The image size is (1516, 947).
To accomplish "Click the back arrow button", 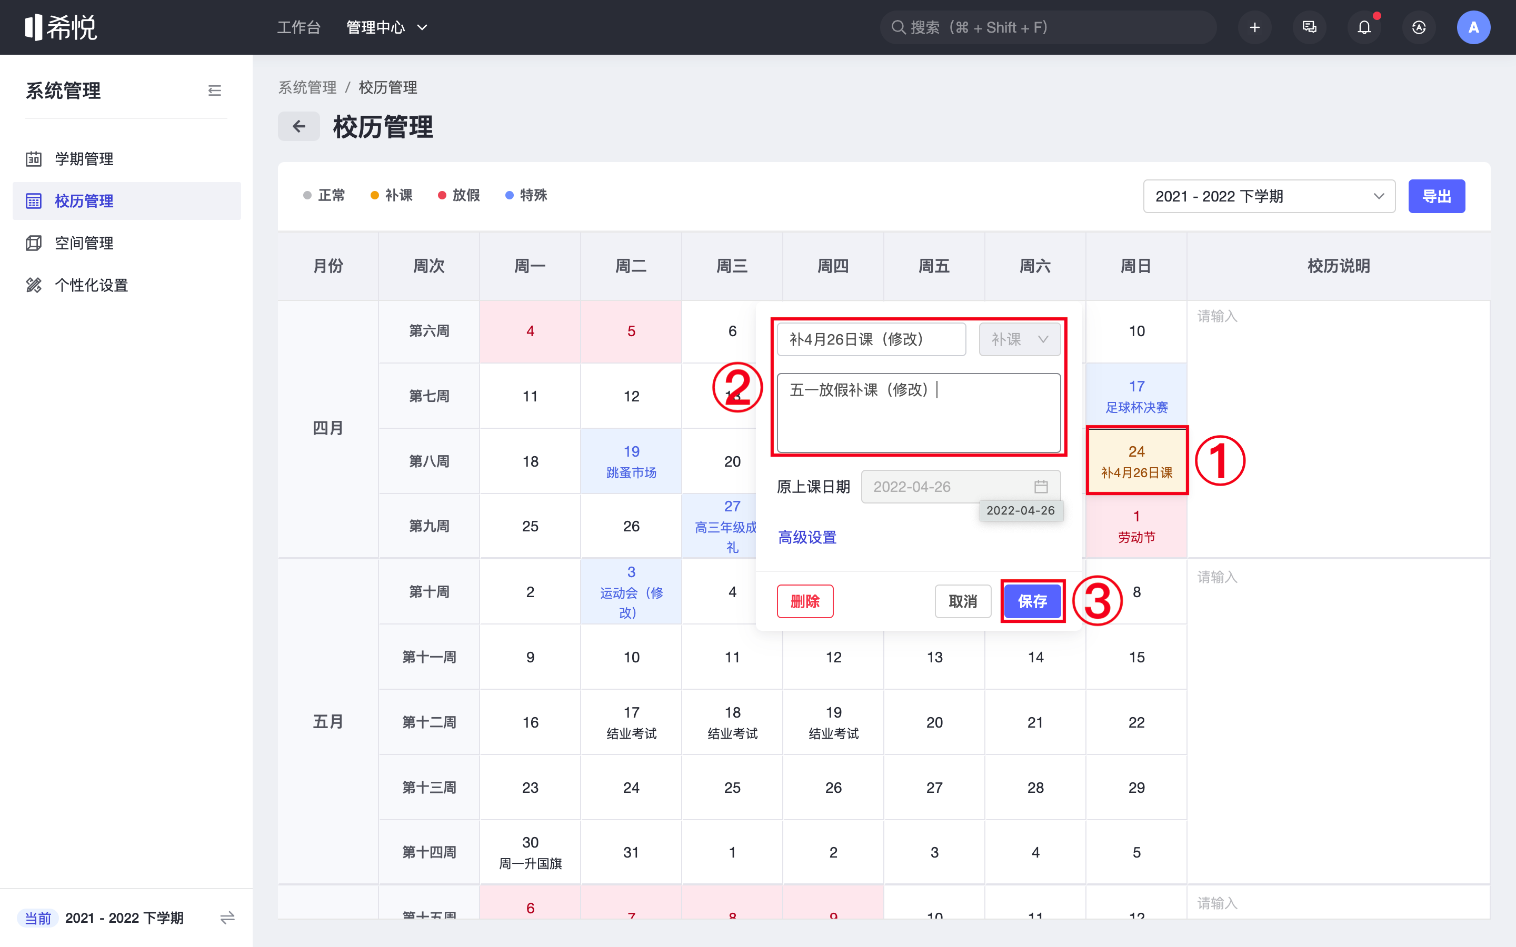I will tap(299, 126).
